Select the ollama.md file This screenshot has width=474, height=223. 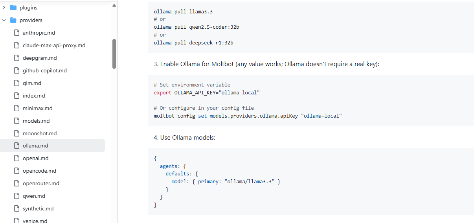(35, 146)
